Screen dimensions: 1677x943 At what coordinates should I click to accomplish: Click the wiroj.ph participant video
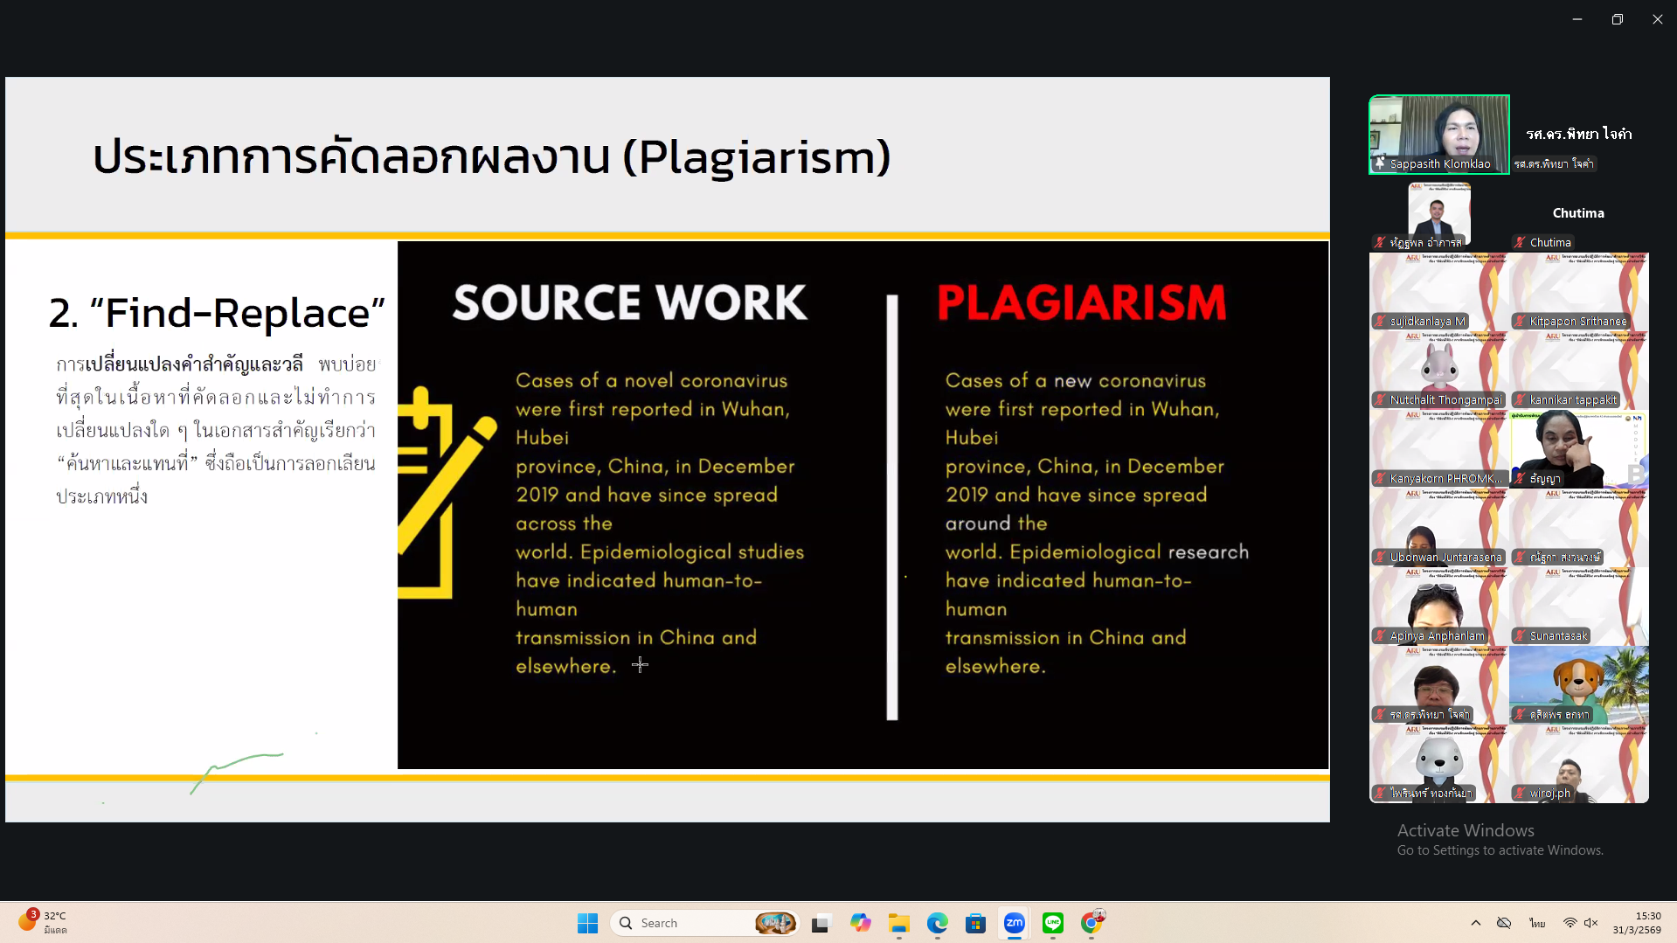(x=1578, y=765)
